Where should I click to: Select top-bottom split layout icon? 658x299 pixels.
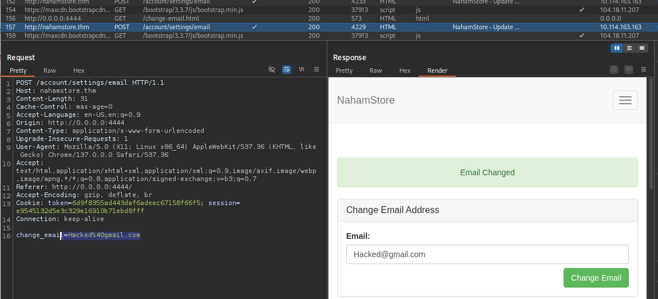pos(629,48)
